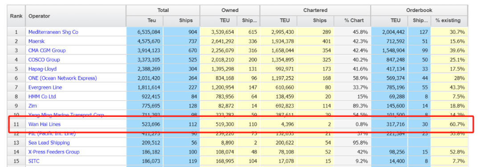Screen dimensions: 481x167
Task: Select the total Teu cell 186,073
Action: pos(145,161)
